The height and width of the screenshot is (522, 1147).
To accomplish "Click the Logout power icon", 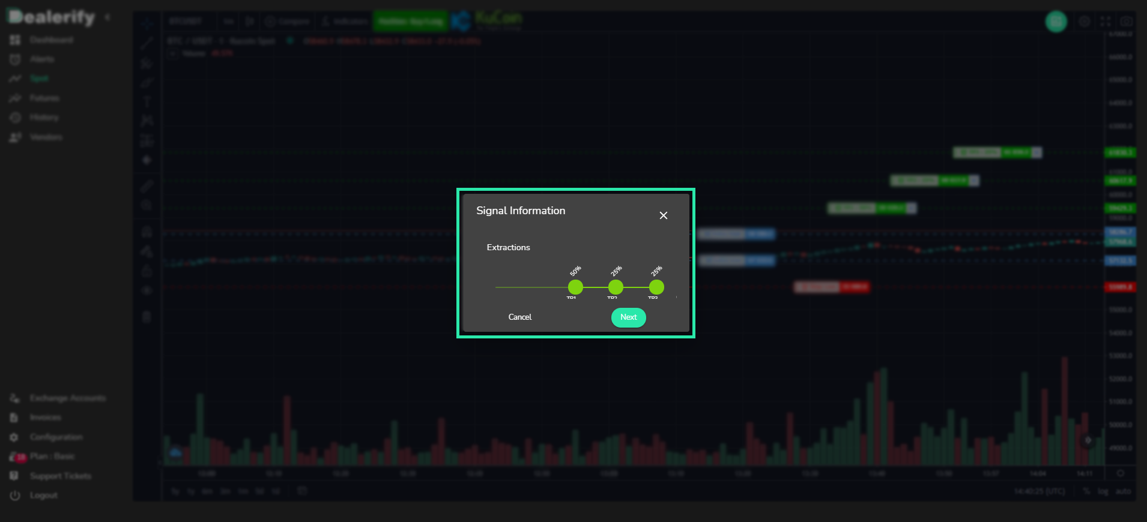I will 15,496.
